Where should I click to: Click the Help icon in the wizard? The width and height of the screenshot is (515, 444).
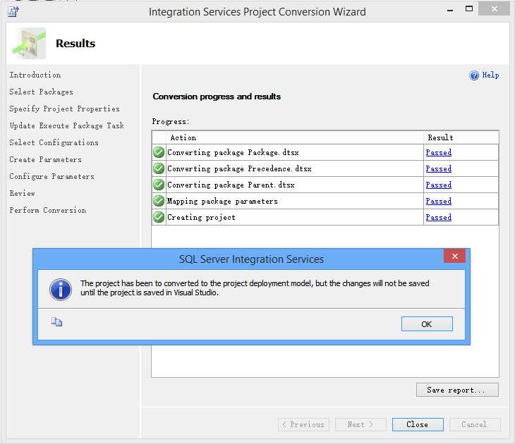click(x=474, y=75)
